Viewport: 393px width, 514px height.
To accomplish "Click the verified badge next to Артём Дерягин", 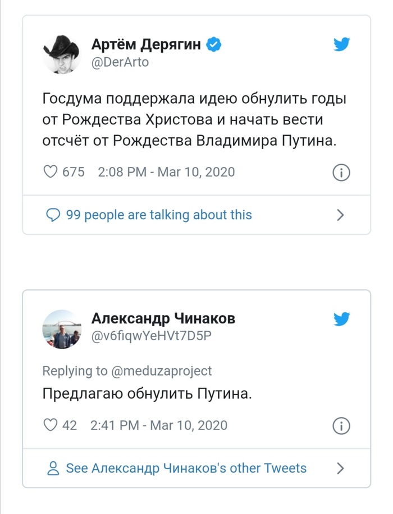I will point(214,45).
